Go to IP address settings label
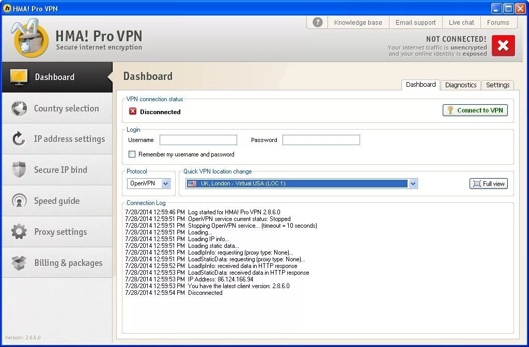529x347 pixels. [70, 139]
